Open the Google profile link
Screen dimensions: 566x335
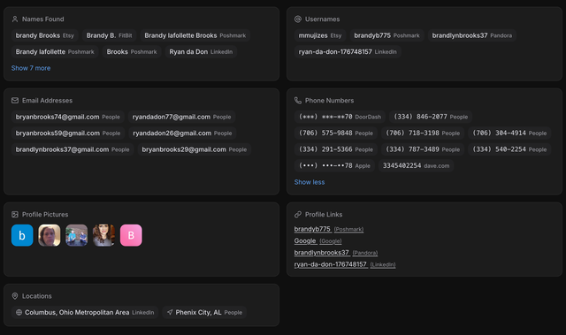(x=317, y=241)
